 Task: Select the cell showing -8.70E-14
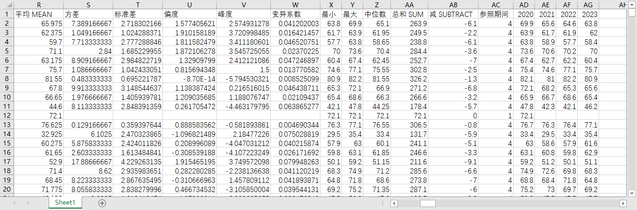[x=189, y=79]
